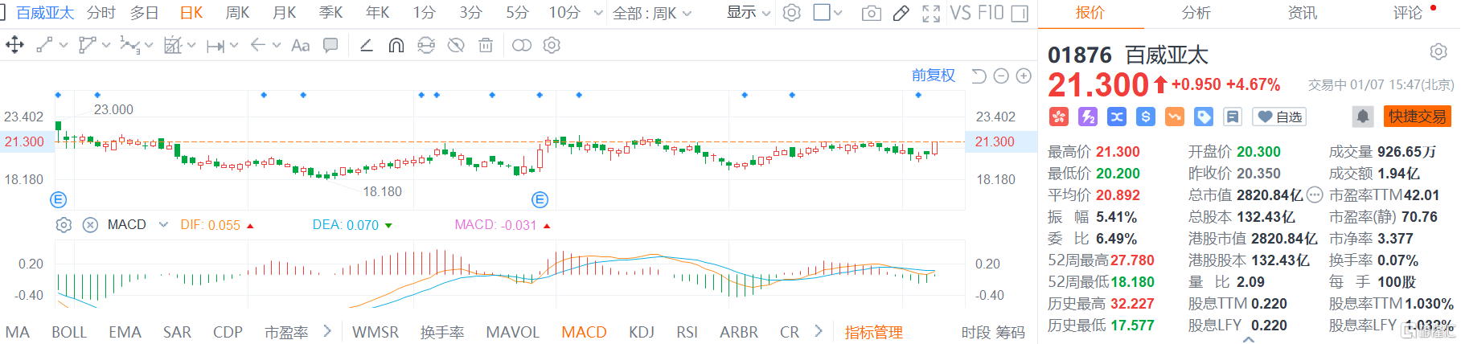Click the price alert bell icon
This screenshot has height=344, width=1461.
(x=1363, y=117)
